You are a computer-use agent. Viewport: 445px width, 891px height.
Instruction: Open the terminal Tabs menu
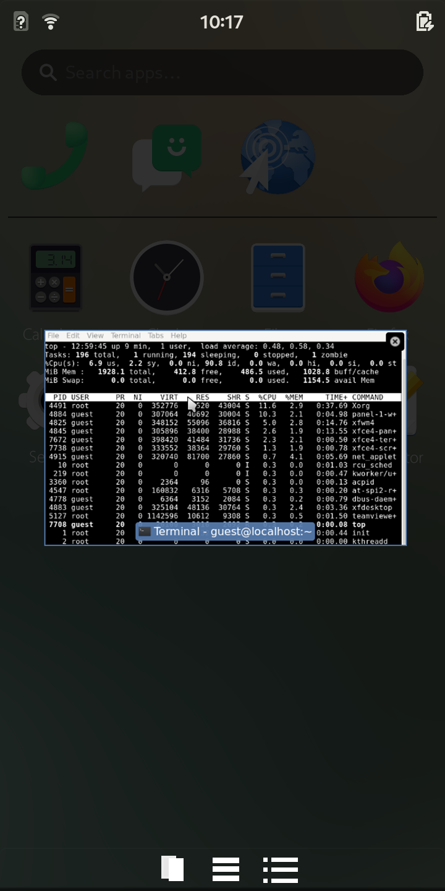click(x=156, y=335)
